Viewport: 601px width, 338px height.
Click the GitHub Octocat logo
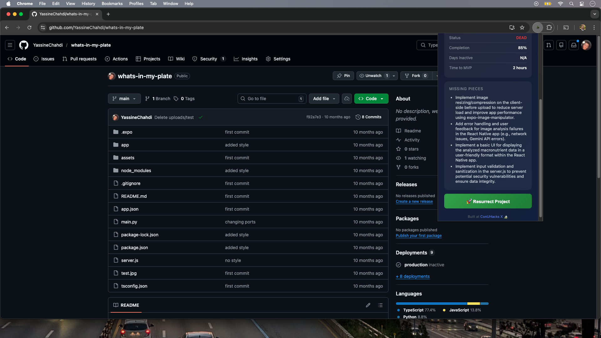(24, 45)
